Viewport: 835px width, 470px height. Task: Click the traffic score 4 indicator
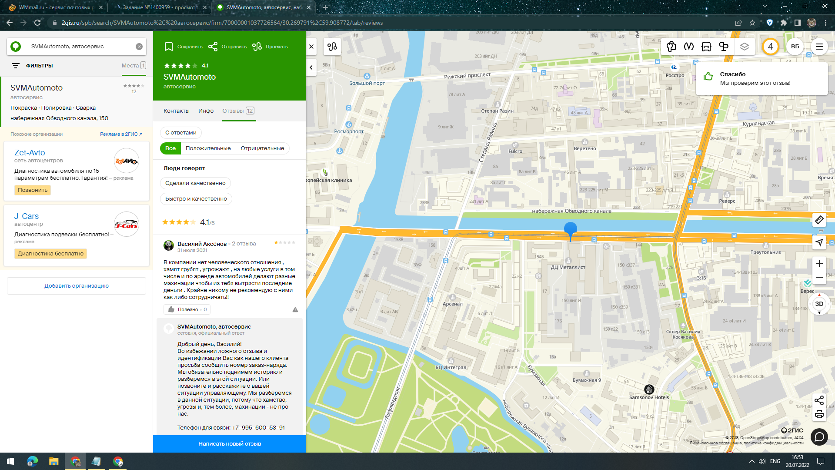[x=771, y=47]
